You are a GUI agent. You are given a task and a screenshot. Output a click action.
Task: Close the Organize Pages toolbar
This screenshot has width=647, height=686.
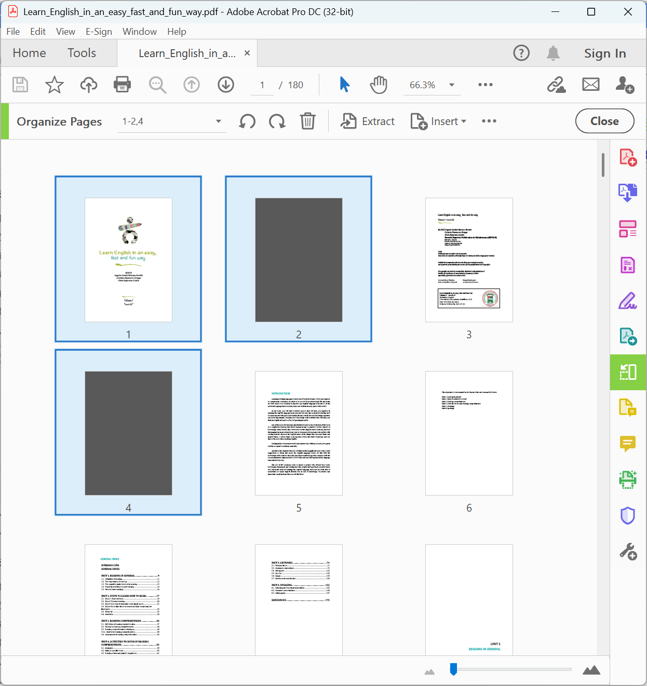(x=604, y=121)
